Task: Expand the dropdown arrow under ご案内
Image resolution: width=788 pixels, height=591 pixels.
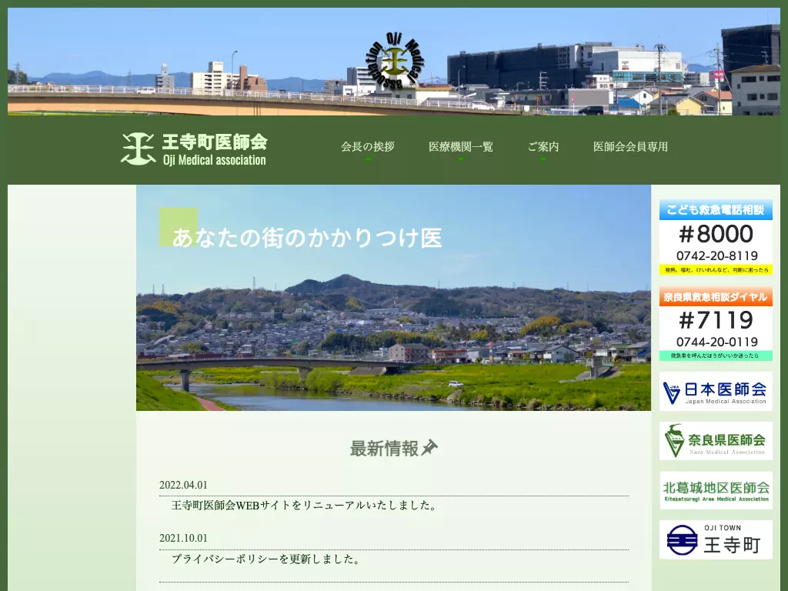Action: (x=543, y=159)
